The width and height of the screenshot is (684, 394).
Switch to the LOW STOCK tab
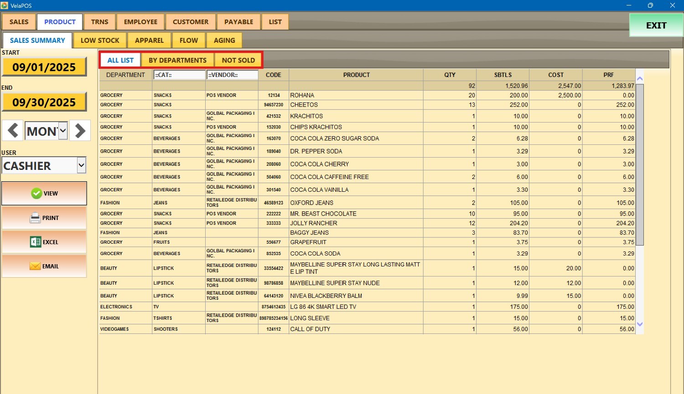100,41
